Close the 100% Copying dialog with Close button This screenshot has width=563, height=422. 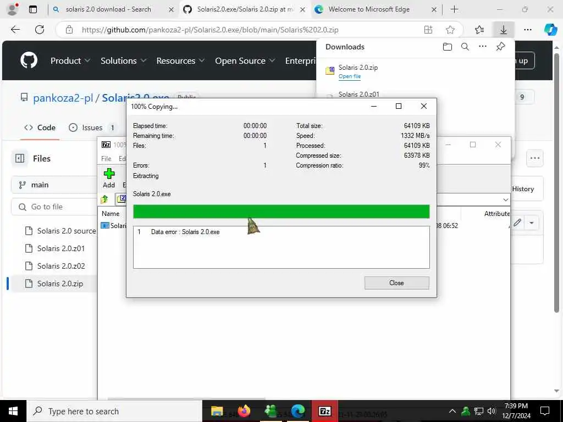pos(397,283)
